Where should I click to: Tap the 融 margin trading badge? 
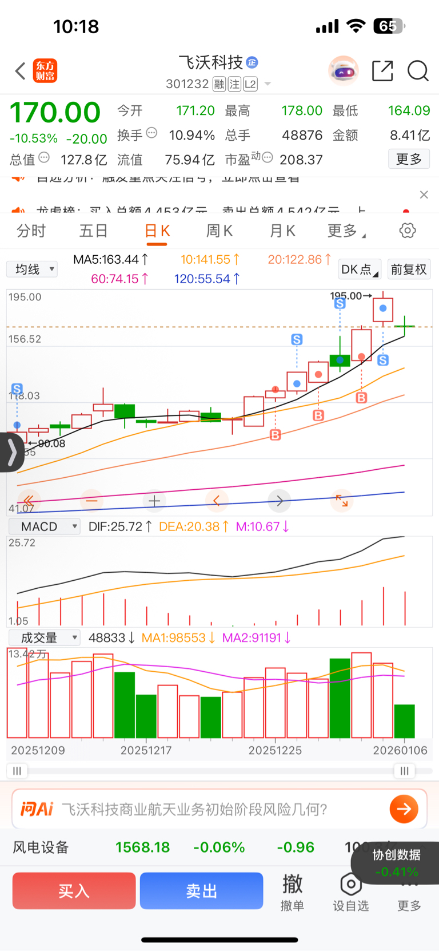219,85
